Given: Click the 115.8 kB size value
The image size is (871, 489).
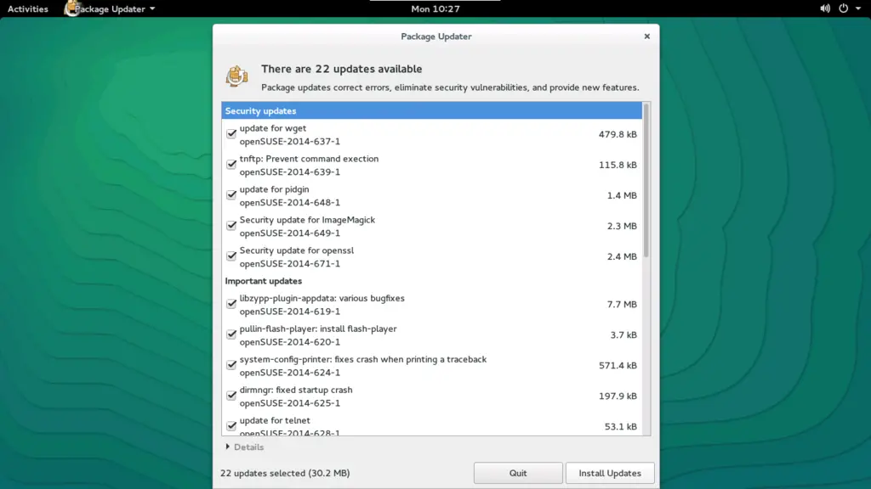Looking at the screenshot, I should [618, 165].
